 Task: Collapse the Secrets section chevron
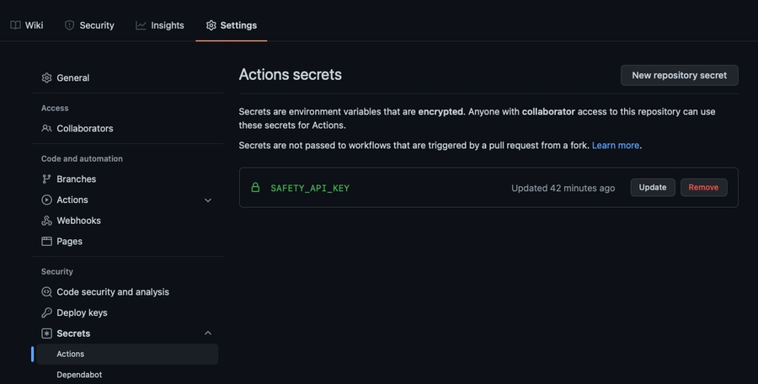coord(208,333)
